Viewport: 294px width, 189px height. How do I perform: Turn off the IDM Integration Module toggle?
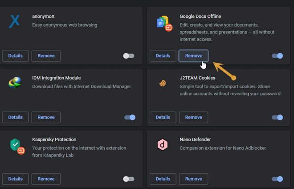point(130,117)
